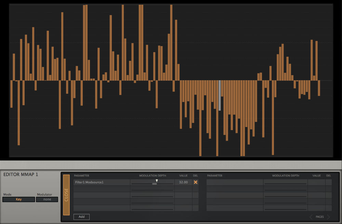Click the Add parameter button
Image resolution: width=342 pixels, height=224 pixels.
pos(81,217)
